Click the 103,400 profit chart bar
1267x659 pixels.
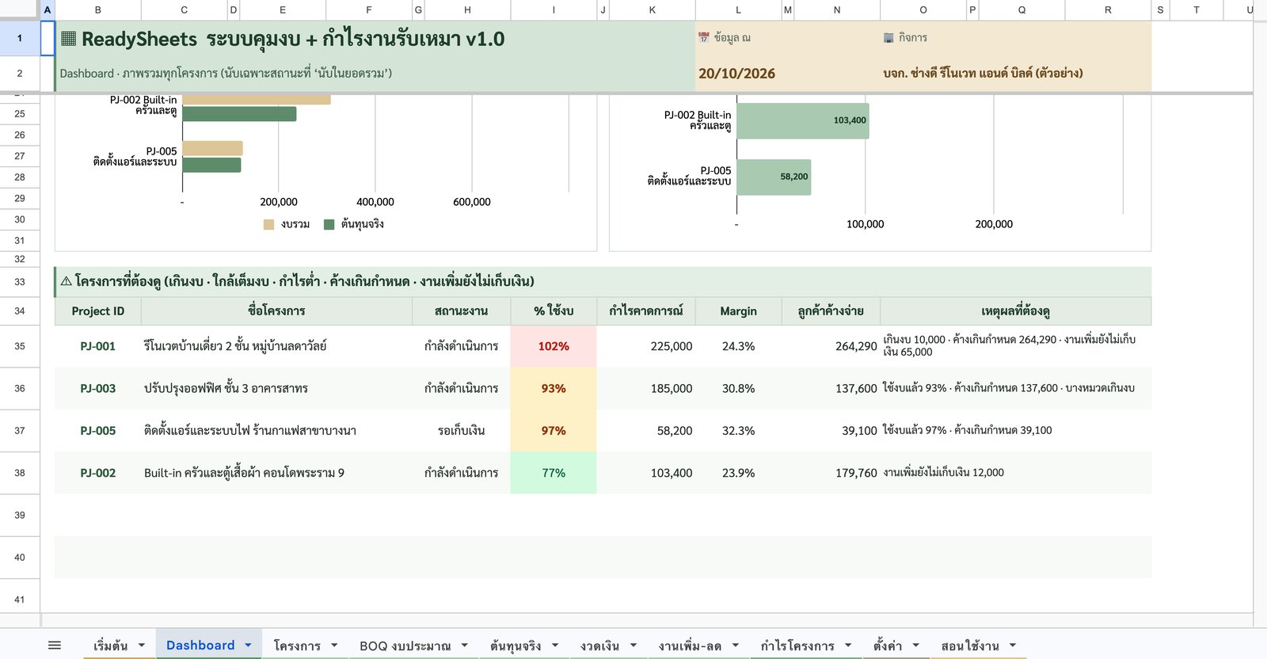click(x=803, y=120)
